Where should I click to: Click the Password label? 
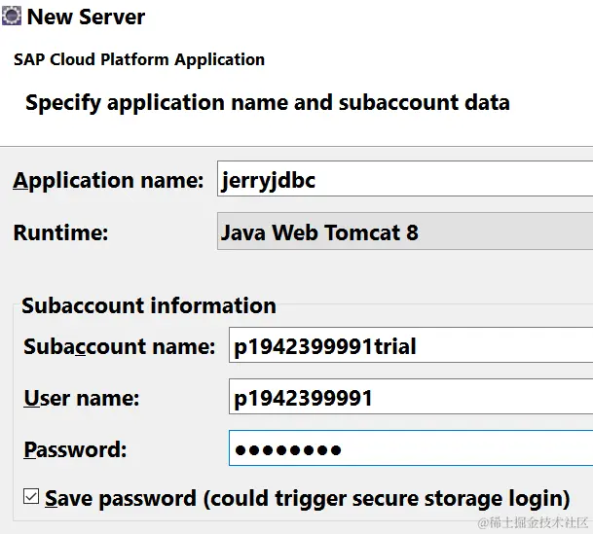pos(75,449)
